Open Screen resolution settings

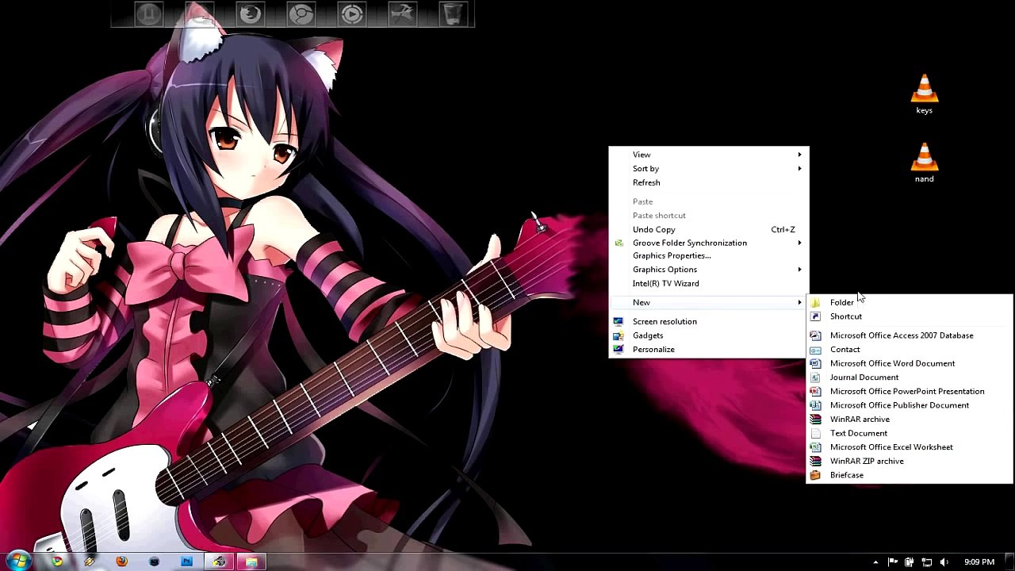coord(709,321)
